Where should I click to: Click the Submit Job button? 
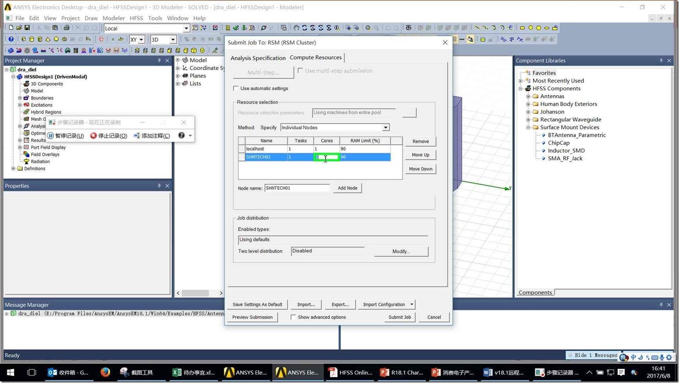399,317
